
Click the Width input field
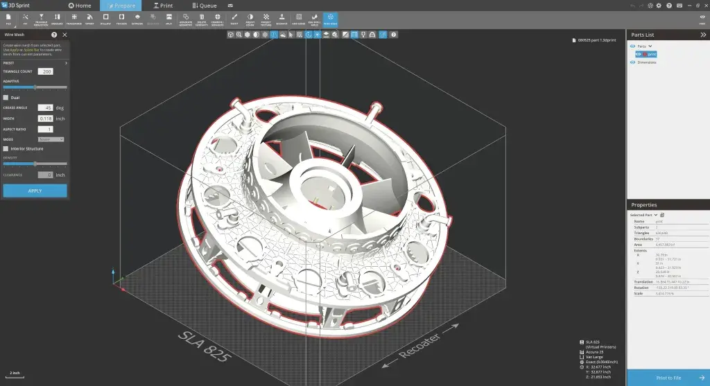(x=45, y=119)
